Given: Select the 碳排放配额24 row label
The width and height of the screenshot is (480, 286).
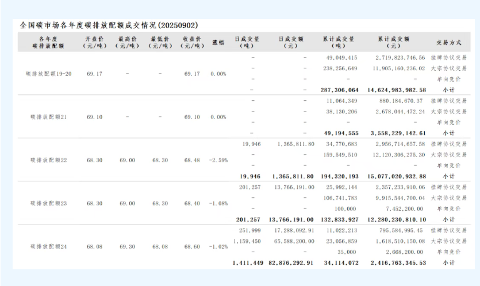Looking at the screenshot, I should (48, 246).
